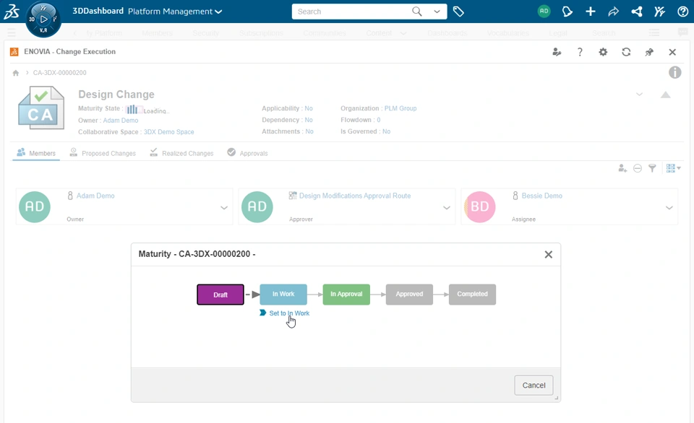Image resolution: width=694 pixels, height=423 pixels.
Task: Open the 3DS compass button
Action: tap(43, 19)
